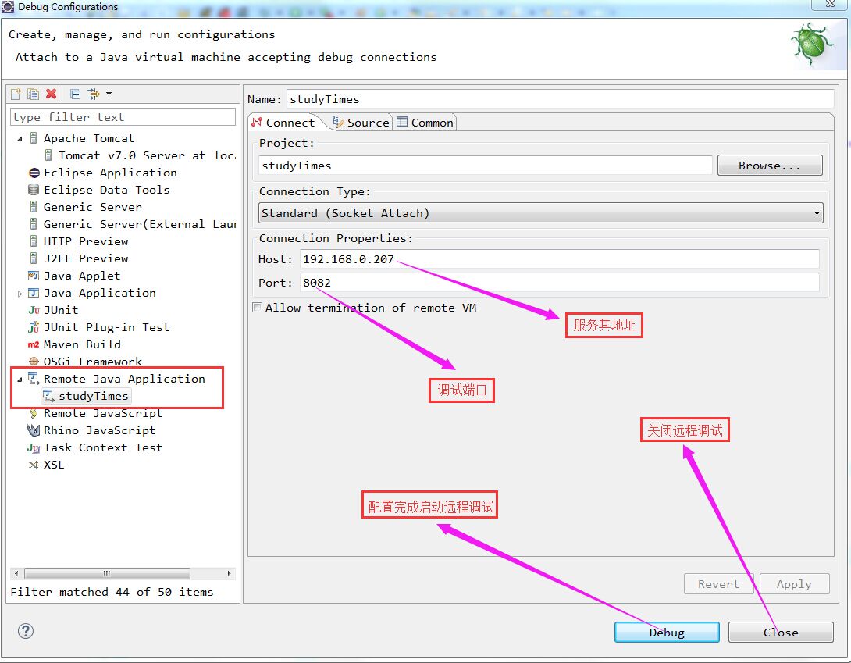Select the Eclipse Application label

(x=110, y=173)
